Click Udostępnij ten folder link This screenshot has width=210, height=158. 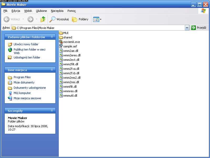click(x=27, y=57)
